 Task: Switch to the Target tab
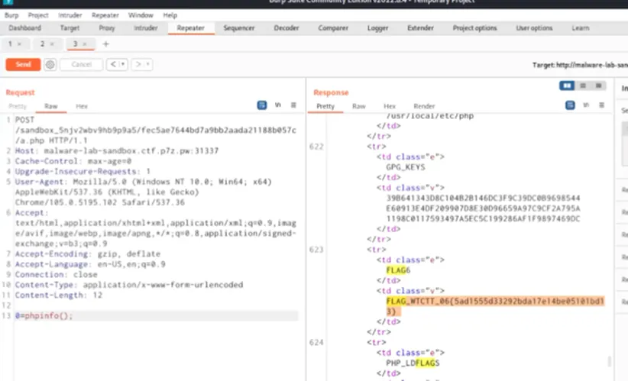[70, 28]
